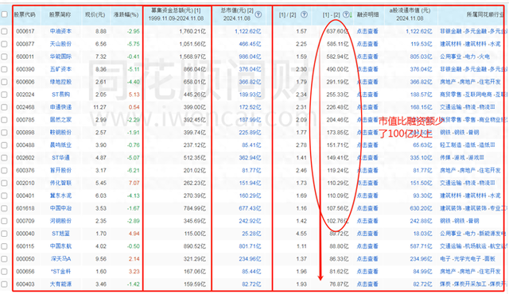Open stock link 中国东航
Screen dimensions: 509x294
pyautogui.click(x=60, y=246)
